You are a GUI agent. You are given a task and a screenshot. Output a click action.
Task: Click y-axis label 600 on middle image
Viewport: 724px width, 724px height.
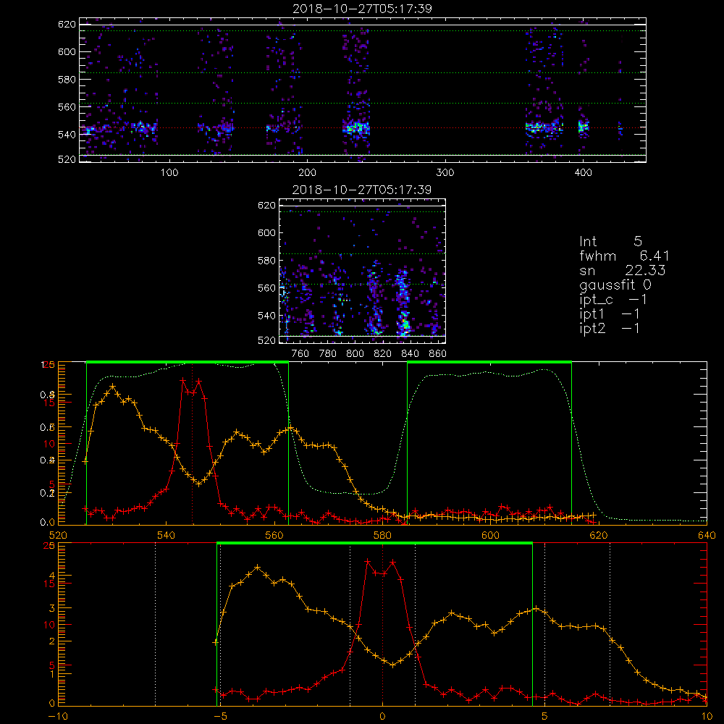click(266, 232)
